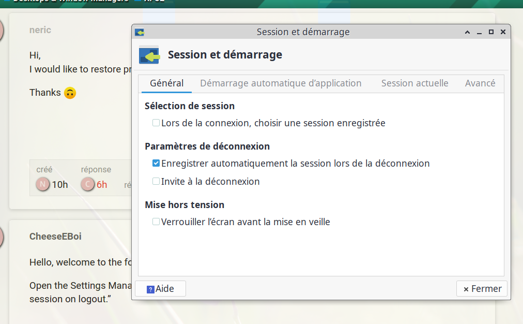Click the N avatar beside 10h
Image resolution: width=523 pixels, height=324 pixels.
click(x=43, y=184)
